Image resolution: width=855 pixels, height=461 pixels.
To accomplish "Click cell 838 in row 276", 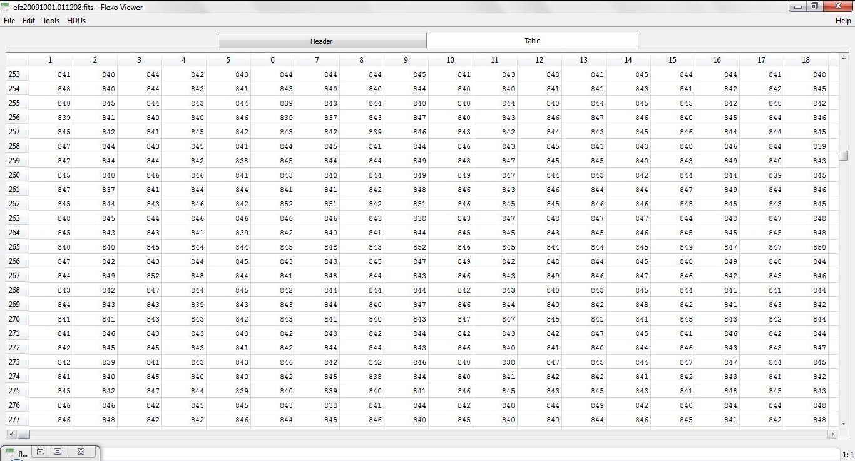I will [317, 405].
